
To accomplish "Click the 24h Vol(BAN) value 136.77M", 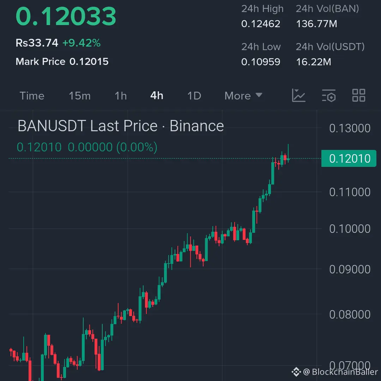I will [316, 24].
